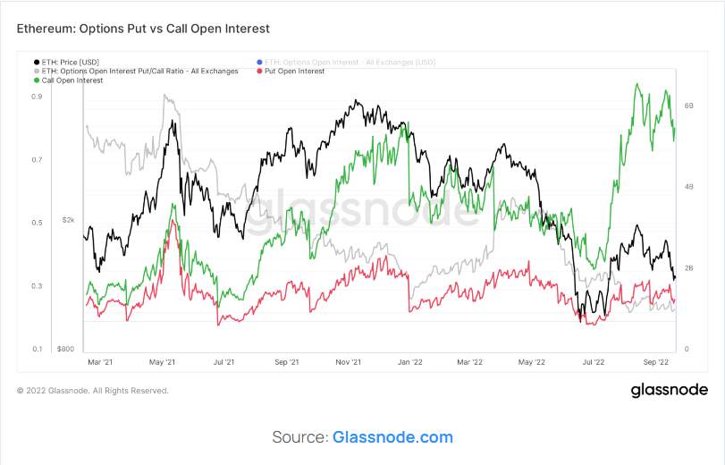Toggle the ETH: Price [USD] series label

coord(71,61)
